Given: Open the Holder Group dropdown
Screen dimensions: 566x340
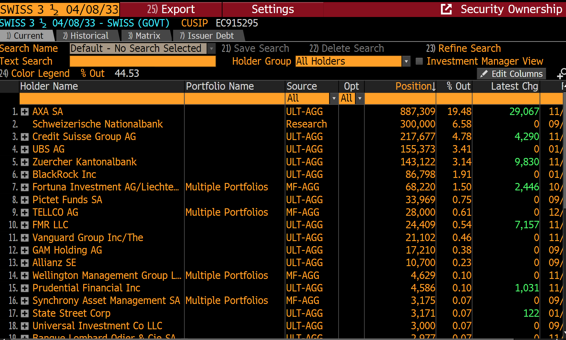Looking at the screenshot, I should pyautogui.click(x=406, y=61).
